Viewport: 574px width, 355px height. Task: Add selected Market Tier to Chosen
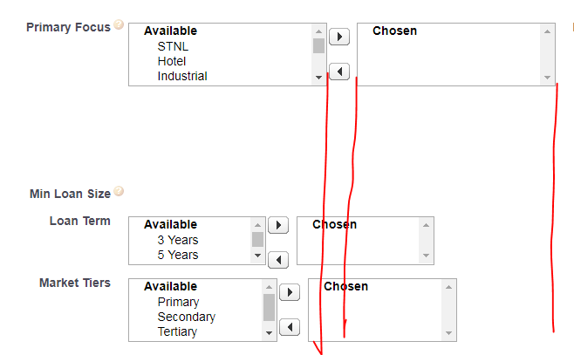(x=289, y=293)
